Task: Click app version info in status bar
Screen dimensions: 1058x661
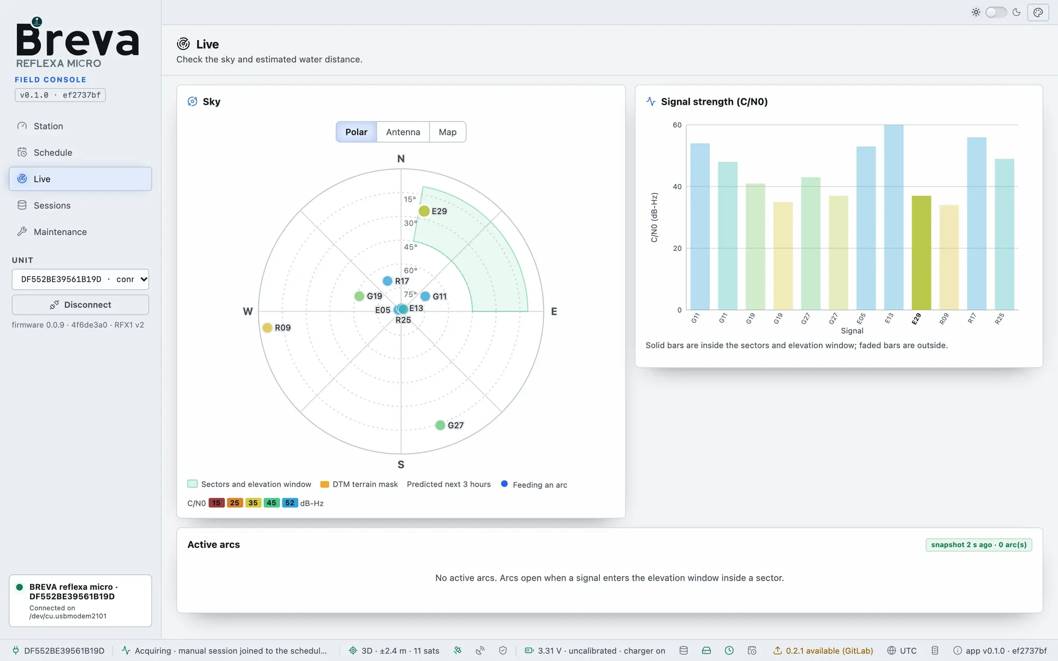Action: [1000, 650]
